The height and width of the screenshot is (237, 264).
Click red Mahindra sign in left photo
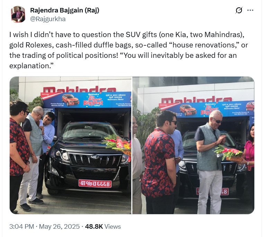pyautogui.click(x=79, y=89)
